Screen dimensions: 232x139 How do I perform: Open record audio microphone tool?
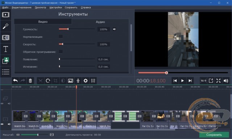tap(78, 81)
